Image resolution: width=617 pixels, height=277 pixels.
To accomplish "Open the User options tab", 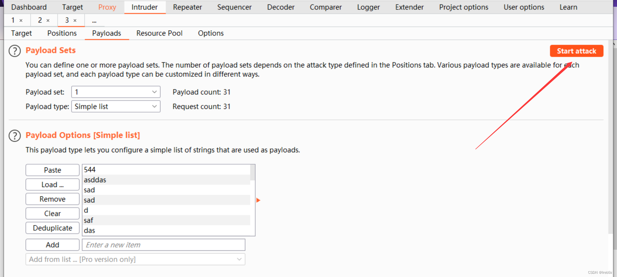I will 524,7.
